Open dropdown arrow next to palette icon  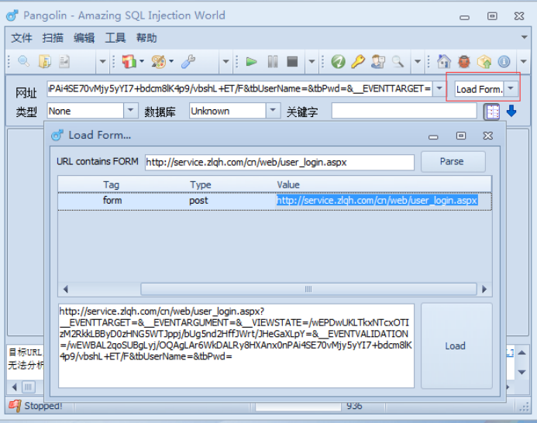click(171, 61)
